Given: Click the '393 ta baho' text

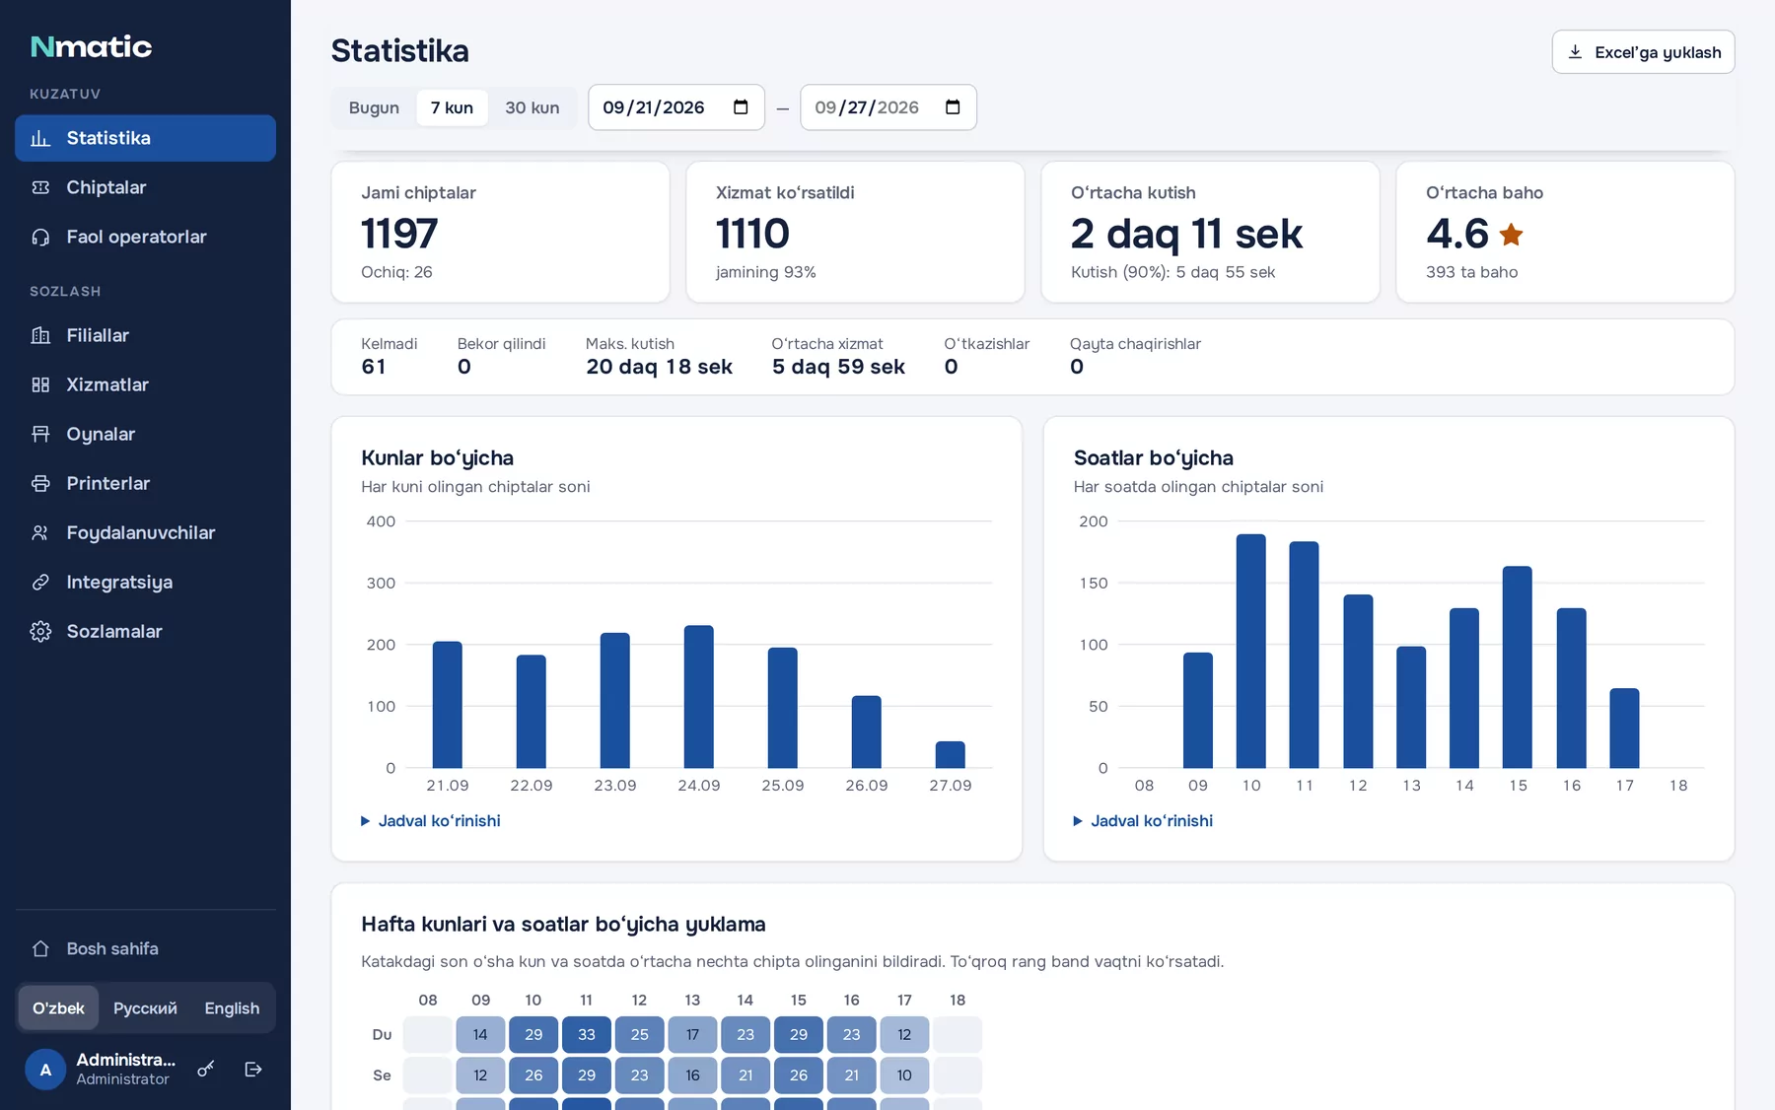Looking at the screenshot, I should [1471, 272].
